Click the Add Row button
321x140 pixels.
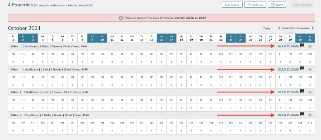[x=255, y=5]
